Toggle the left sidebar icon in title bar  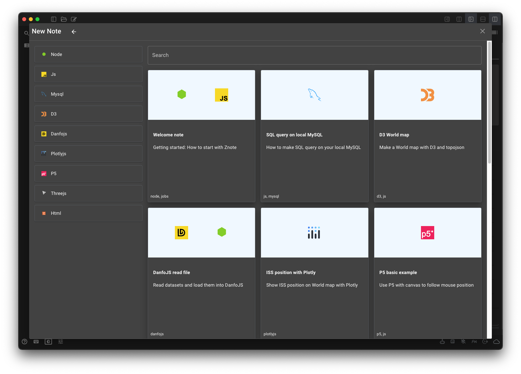pos(54,19)
